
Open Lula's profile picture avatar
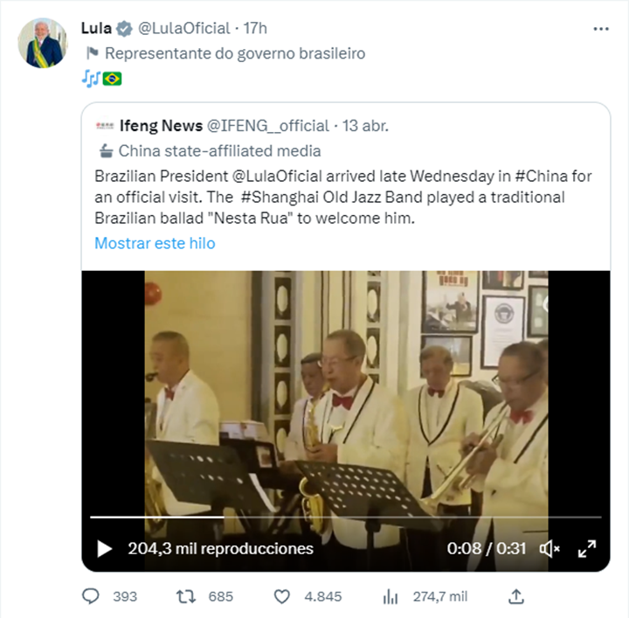pos(42,43)
